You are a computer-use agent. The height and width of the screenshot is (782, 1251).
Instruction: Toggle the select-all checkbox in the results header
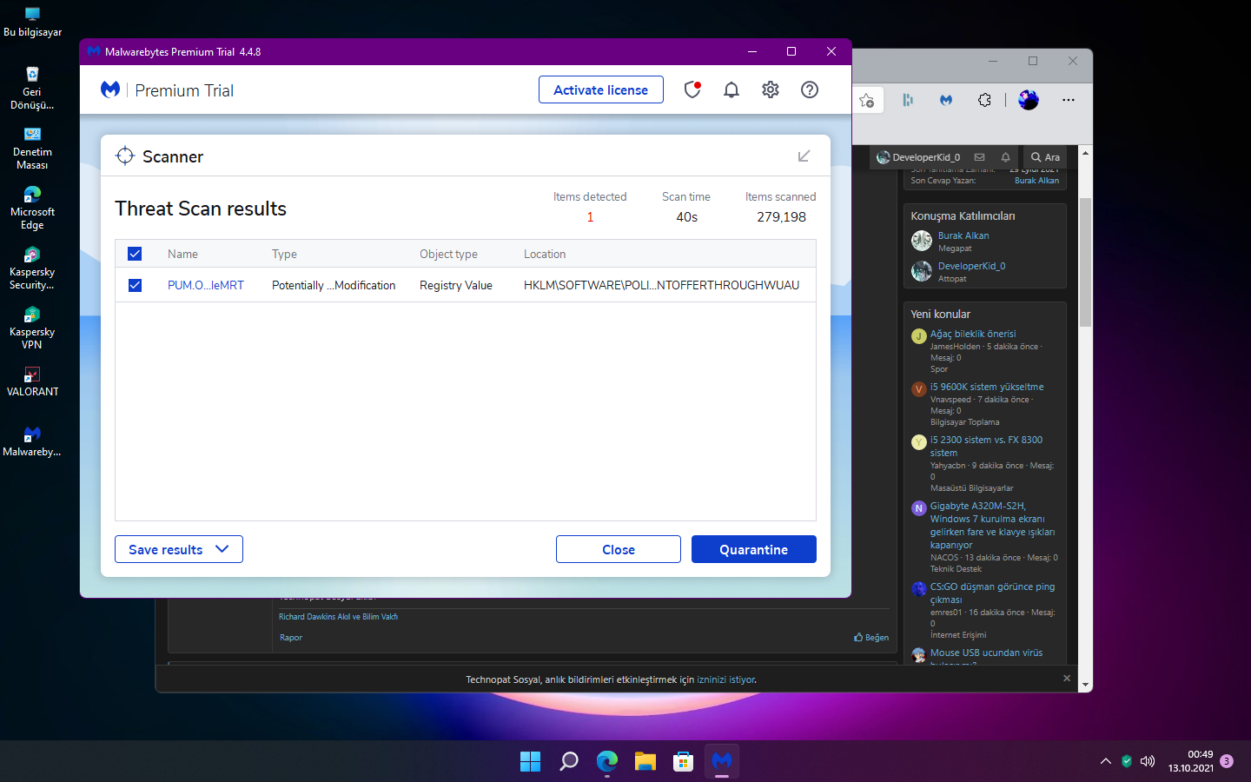point(135,254)
